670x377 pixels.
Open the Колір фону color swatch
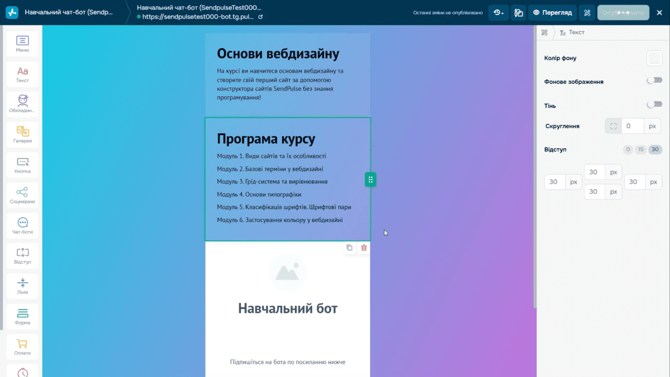(654, 58)
